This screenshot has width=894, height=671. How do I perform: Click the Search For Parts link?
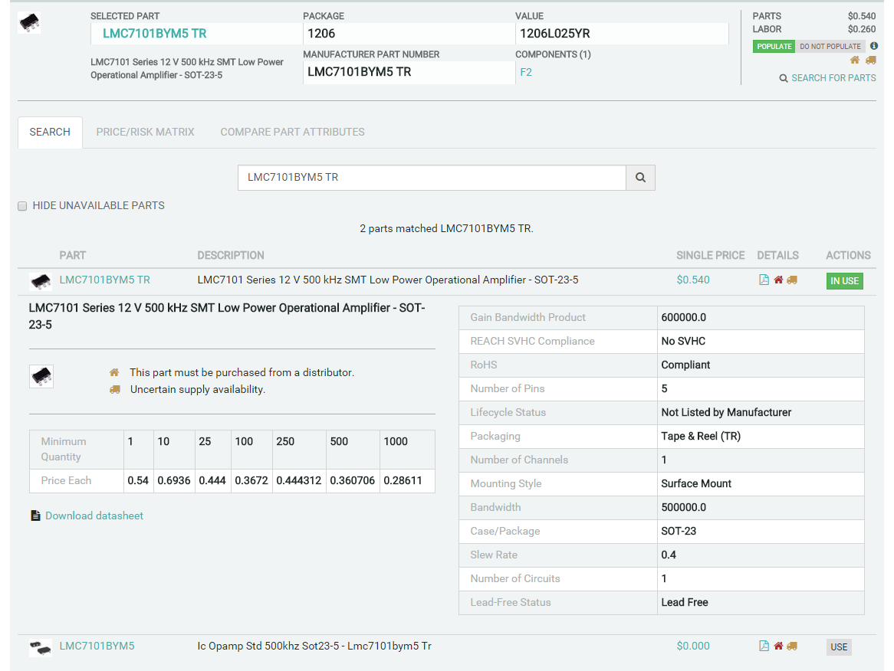[x=833, y=78]
